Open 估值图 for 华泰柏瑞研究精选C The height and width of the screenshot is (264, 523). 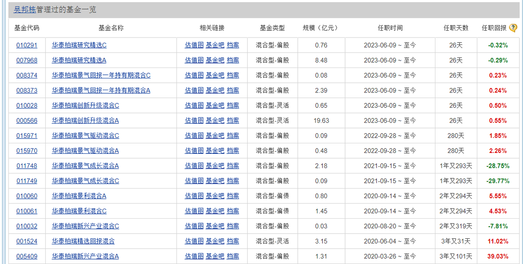click(x=194, y=45)
